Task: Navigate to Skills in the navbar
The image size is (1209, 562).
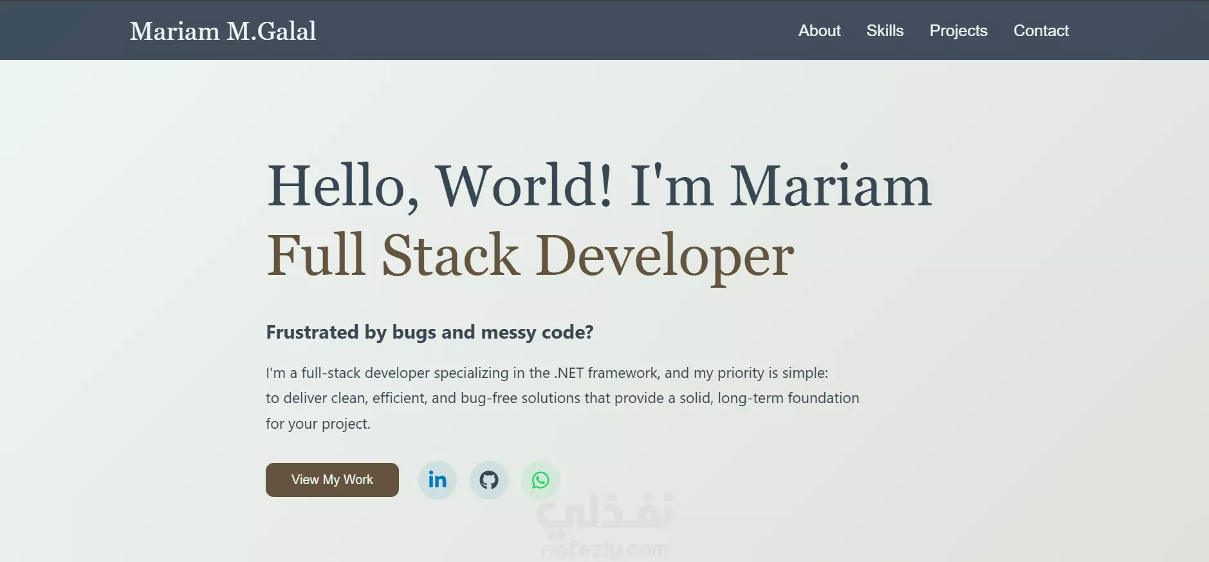Action: 885,30
